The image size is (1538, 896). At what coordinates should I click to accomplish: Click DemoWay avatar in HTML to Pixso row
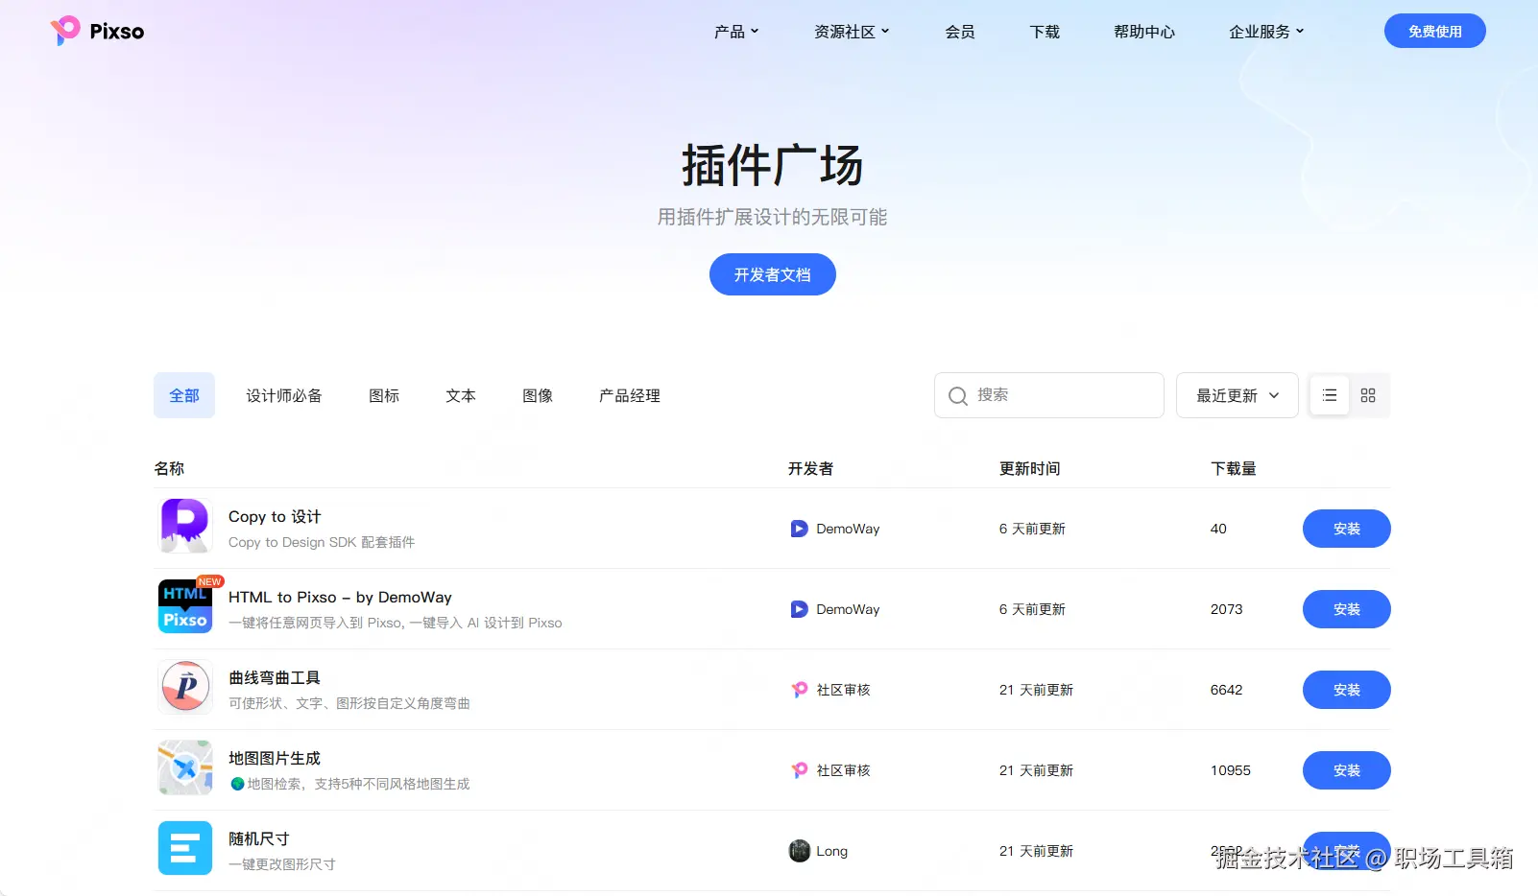tap(799, 609)
